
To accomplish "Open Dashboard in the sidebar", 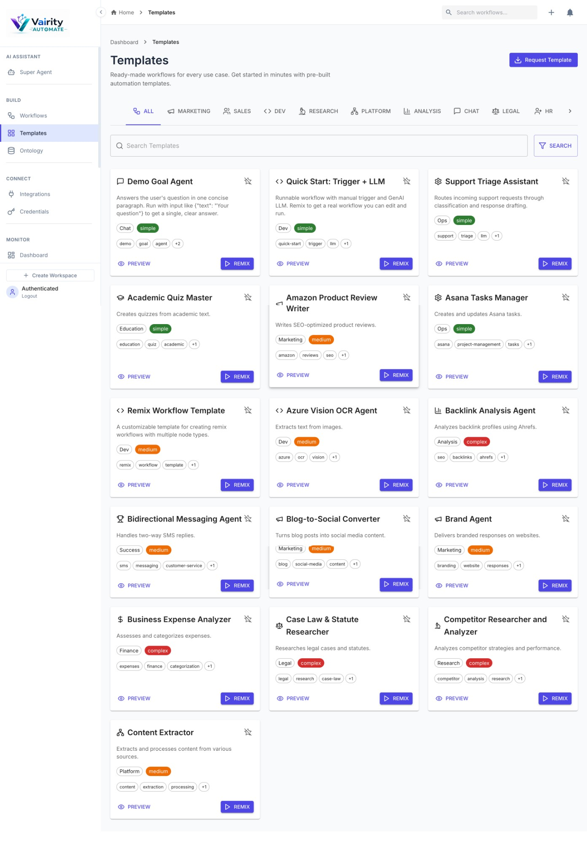I will pos(50,255).
